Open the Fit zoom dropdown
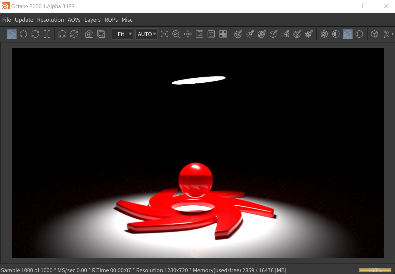Viewport: 395px width, 274px height. (x=123, y=34)
